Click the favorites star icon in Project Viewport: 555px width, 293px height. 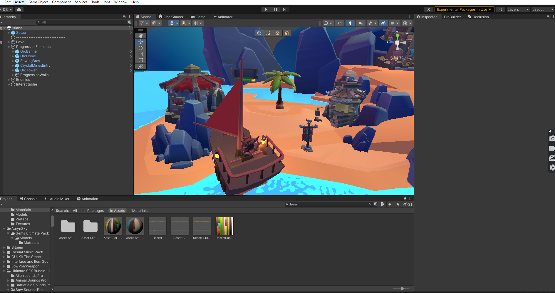(398, 204)
